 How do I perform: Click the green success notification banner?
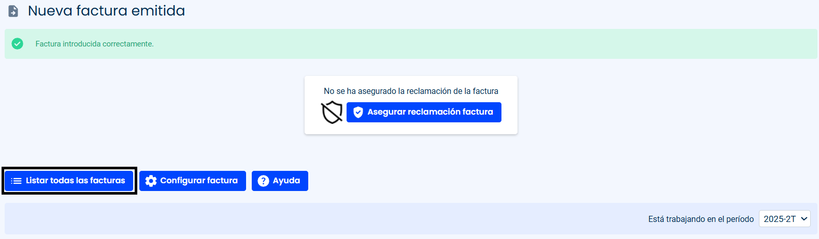(x=411, y=44)
